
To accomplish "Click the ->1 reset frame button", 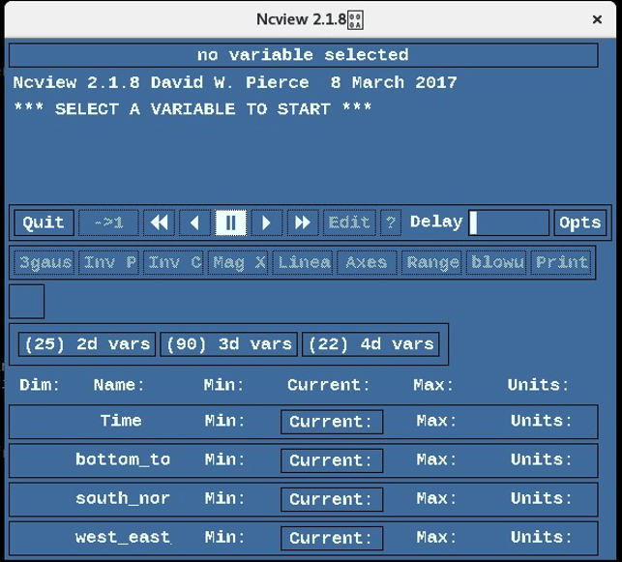I will [x=108, y=222].
